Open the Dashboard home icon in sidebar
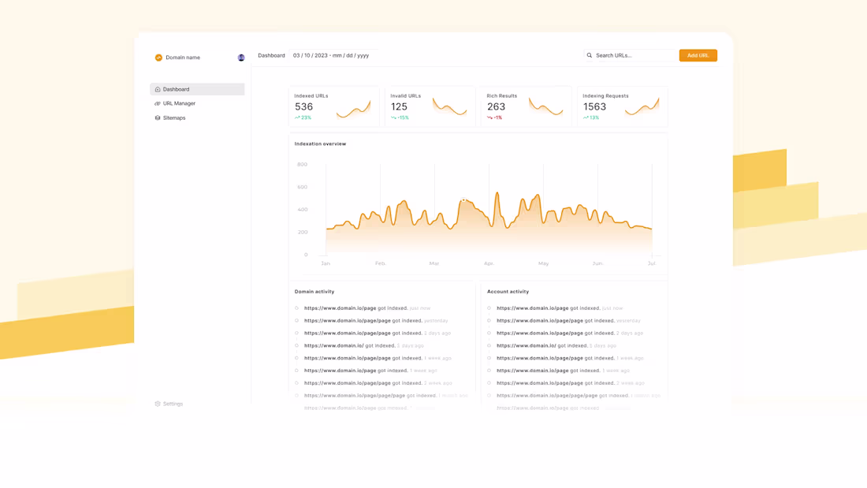 click(x=156, y=89)
